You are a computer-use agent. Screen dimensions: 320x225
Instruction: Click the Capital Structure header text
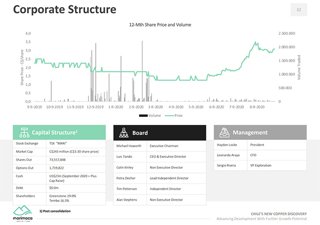pyautogui.click(x=55, y=132)
